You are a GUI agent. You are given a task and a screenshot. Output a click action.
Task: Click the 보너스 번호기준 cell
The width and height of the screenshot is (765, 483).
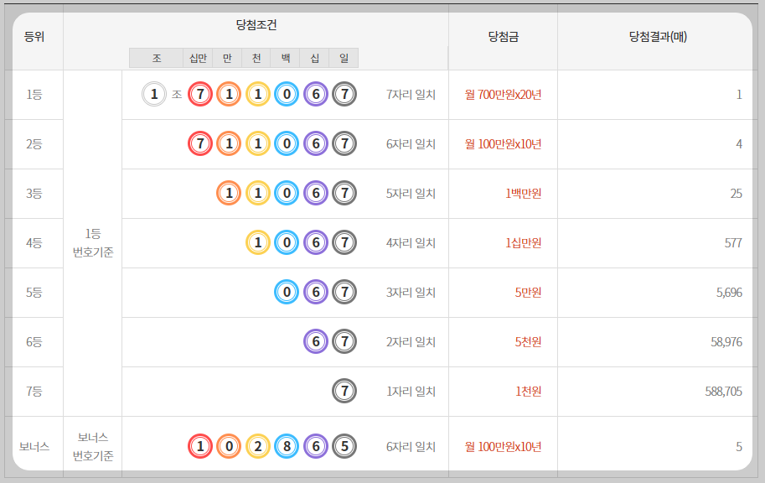point(93,446)
